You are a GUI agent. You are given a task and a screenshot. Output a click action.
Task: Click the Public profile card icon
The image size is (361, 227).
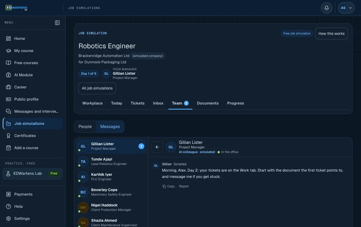tap(8, 99)
